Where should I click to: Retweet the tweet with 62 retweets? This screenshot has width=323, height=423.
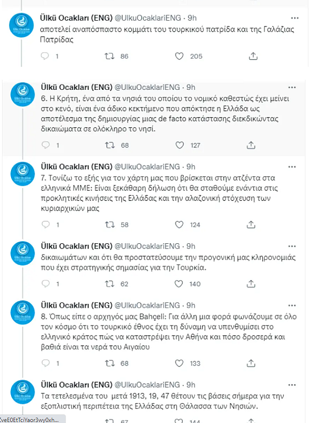coord(110,284)
